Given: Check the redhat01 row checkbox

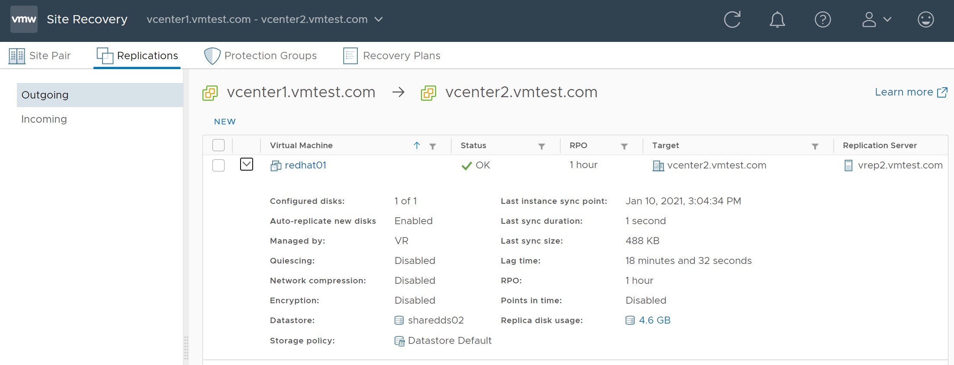Looking at the screenshot, I should click(x=218, y=165).
